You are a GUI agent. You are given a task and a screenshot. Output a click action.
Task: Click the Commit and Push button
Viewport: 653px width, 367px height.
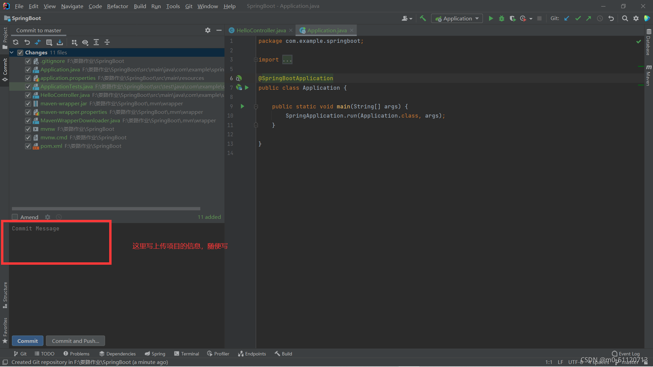point(76,341)
